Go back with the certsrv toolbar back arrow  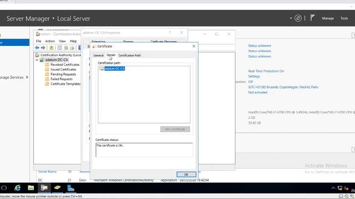click(x=37, y=48)
